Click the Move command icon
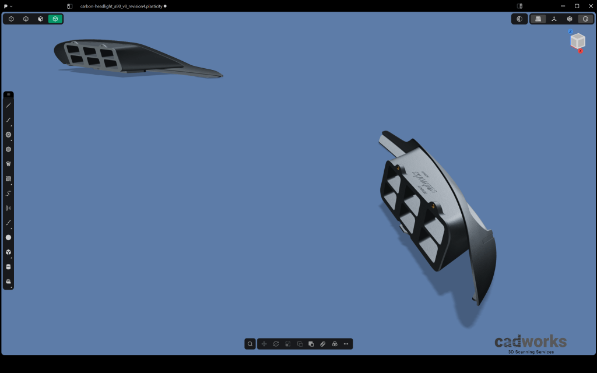This screenshot has height=373, width=597. coord(264,344)
